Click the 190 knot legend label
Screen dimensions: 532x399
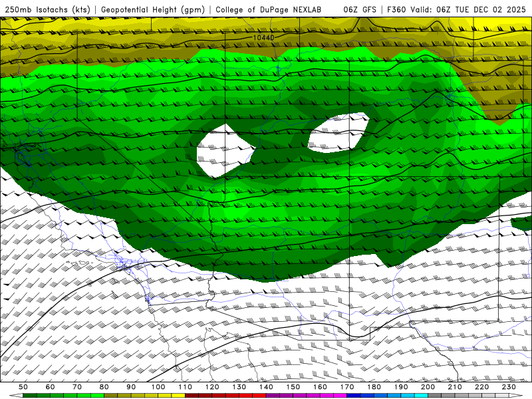pyautogui.click(x=401, y=387)
